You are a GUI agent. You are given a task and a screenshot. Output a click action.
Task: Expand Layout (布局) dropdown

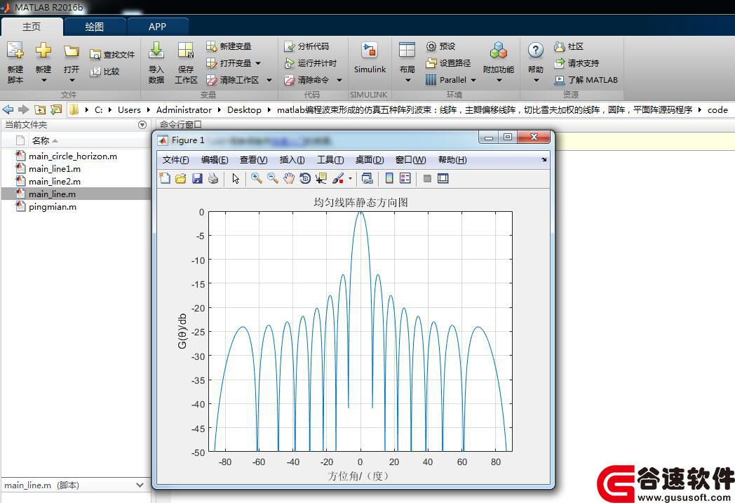[407, 80]
